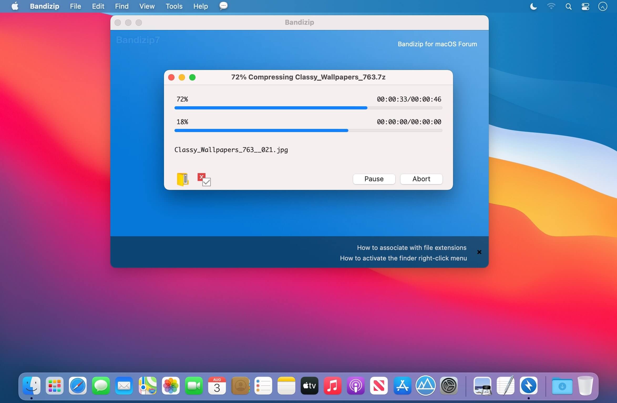Expand the Find menu
This screenshot has width=617, height=403.
(x=122, y=6)
